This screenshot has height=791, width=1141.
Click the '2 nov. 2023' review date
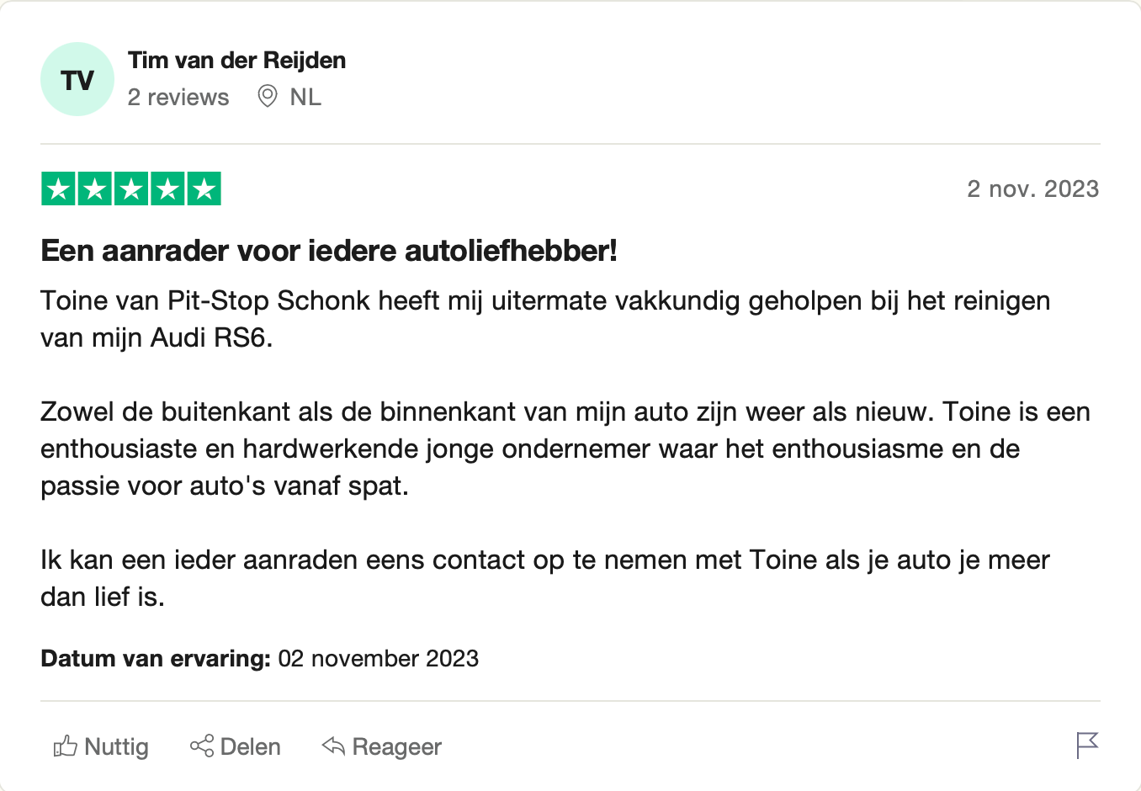[x=1033, y=188]
